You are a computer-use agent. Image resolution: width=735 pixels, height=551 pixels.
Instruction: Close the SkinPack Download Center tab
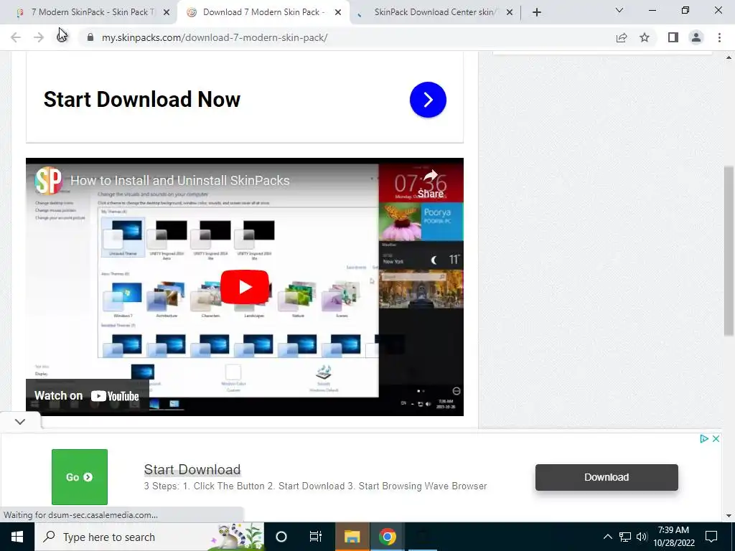510,13
